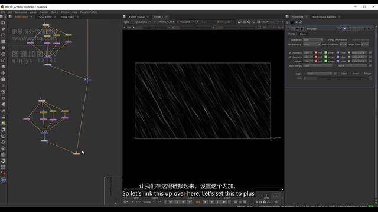Screen dimensions: 378x212
Task: Click the current frame number field
Action: pyautogui.click(x=197, y=202)
